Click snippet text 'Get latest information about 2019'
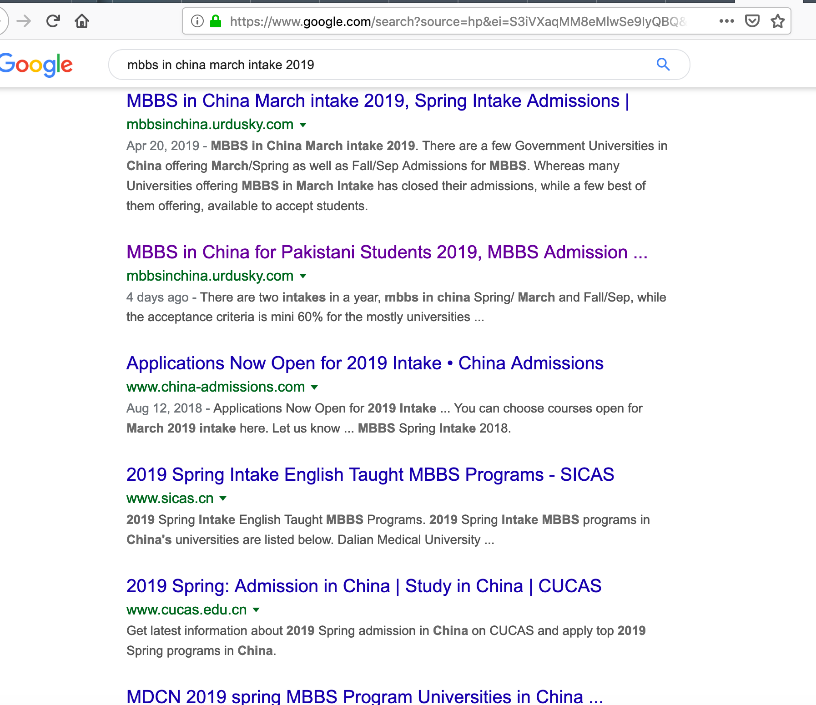The width and height of the screenshot is (816, 705). [x=221, y=631]
